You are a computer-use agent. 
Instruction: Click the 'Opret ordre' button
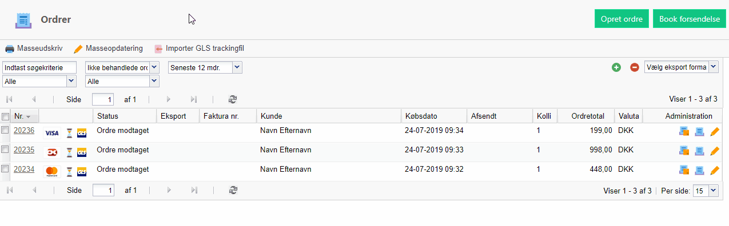(622, 19)
